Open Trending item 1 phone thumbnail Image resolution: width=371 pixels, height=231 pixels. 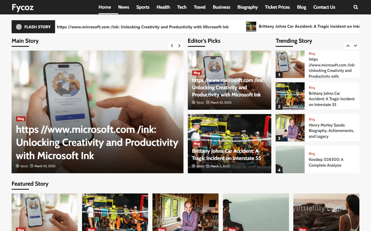[290, 64]
